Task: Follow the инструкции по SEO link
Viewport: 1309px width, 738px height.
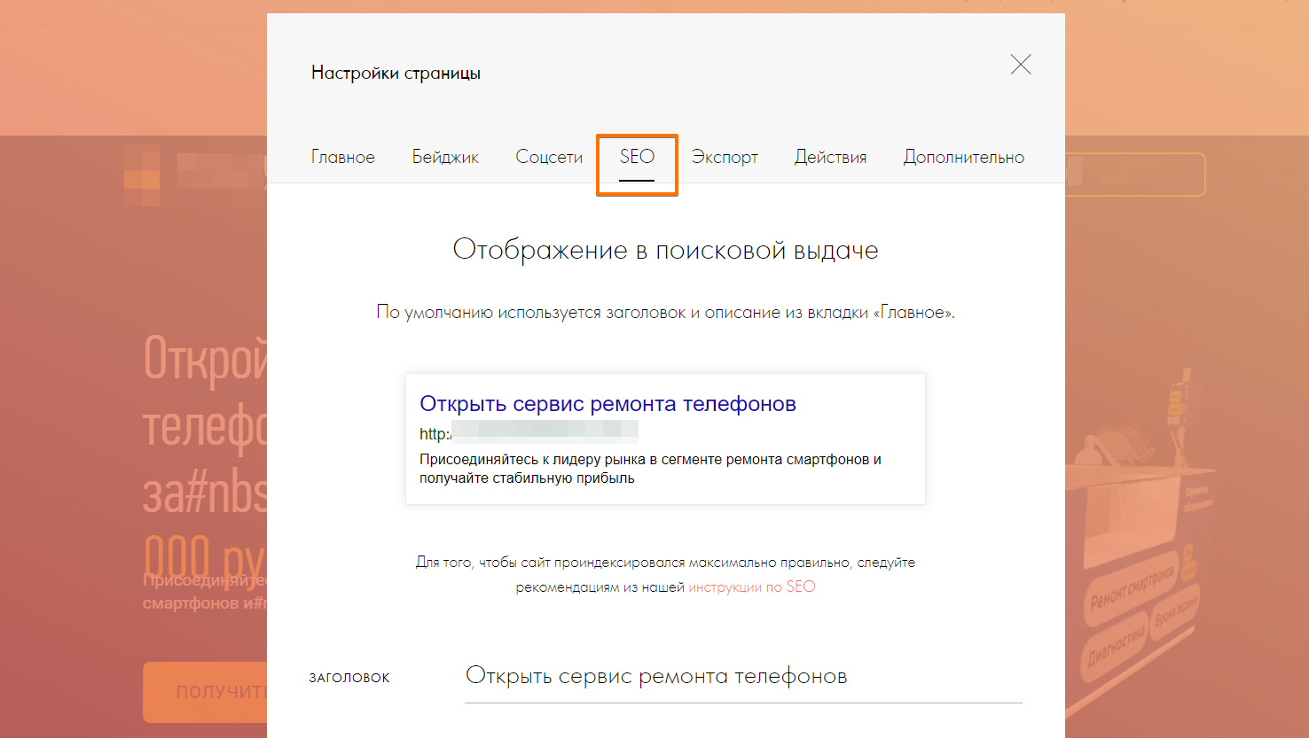Action: point(751,587)
